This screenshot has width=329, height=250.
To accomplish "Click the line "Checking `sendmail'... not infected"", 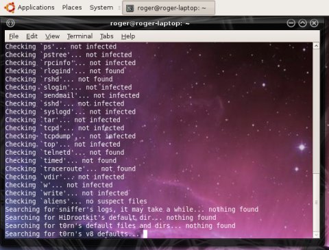I will pyautogui.click(x=73, y=95).
